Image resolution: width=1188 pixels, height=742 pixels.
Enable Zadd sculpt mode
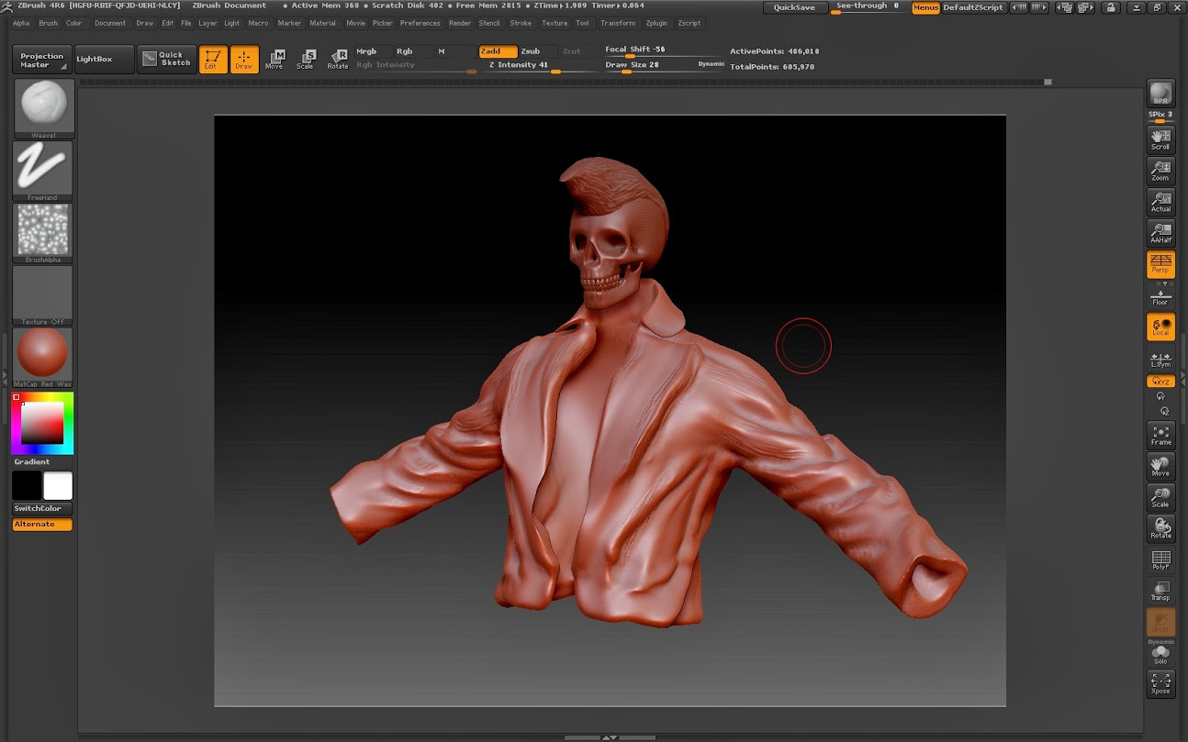(497, 51)
